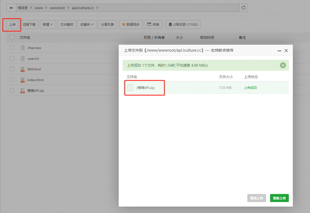This screenshot has width=310, height=213.
Task: Open the 终端 terminal
Action: click(153, 25)
